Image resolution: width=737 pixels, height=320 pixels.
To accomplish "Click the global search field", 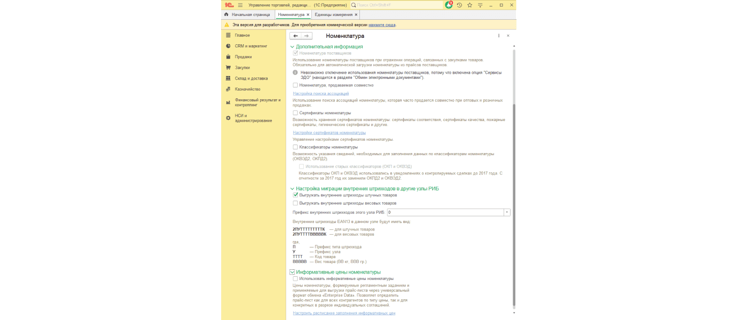I will [x=396, y=5].
